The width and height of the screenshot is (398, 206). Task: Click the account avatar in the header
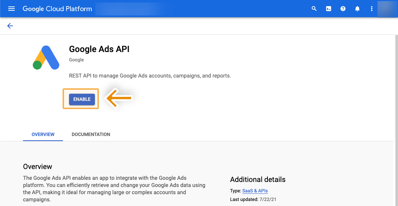click(387, 9)
